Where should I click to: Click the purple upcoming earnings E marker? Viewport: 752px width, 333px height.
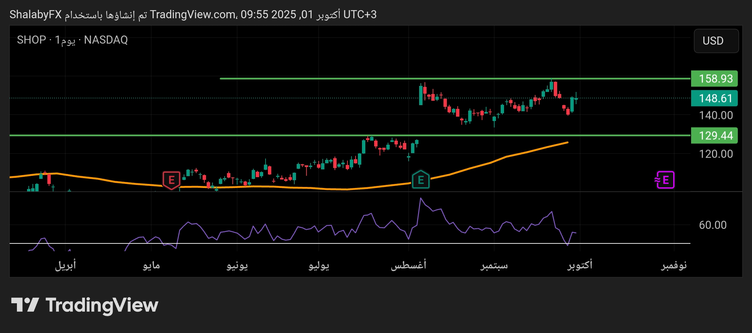(x=665, y=180)
